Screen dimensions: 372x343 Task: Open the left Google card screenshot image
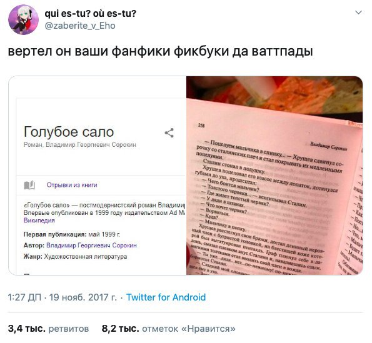click(x=98, y=176)
